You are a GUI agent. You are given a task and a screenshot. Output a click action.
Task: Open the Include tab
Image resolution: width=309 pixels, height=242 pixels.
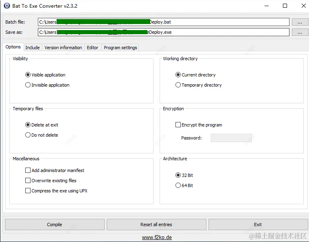33,48
